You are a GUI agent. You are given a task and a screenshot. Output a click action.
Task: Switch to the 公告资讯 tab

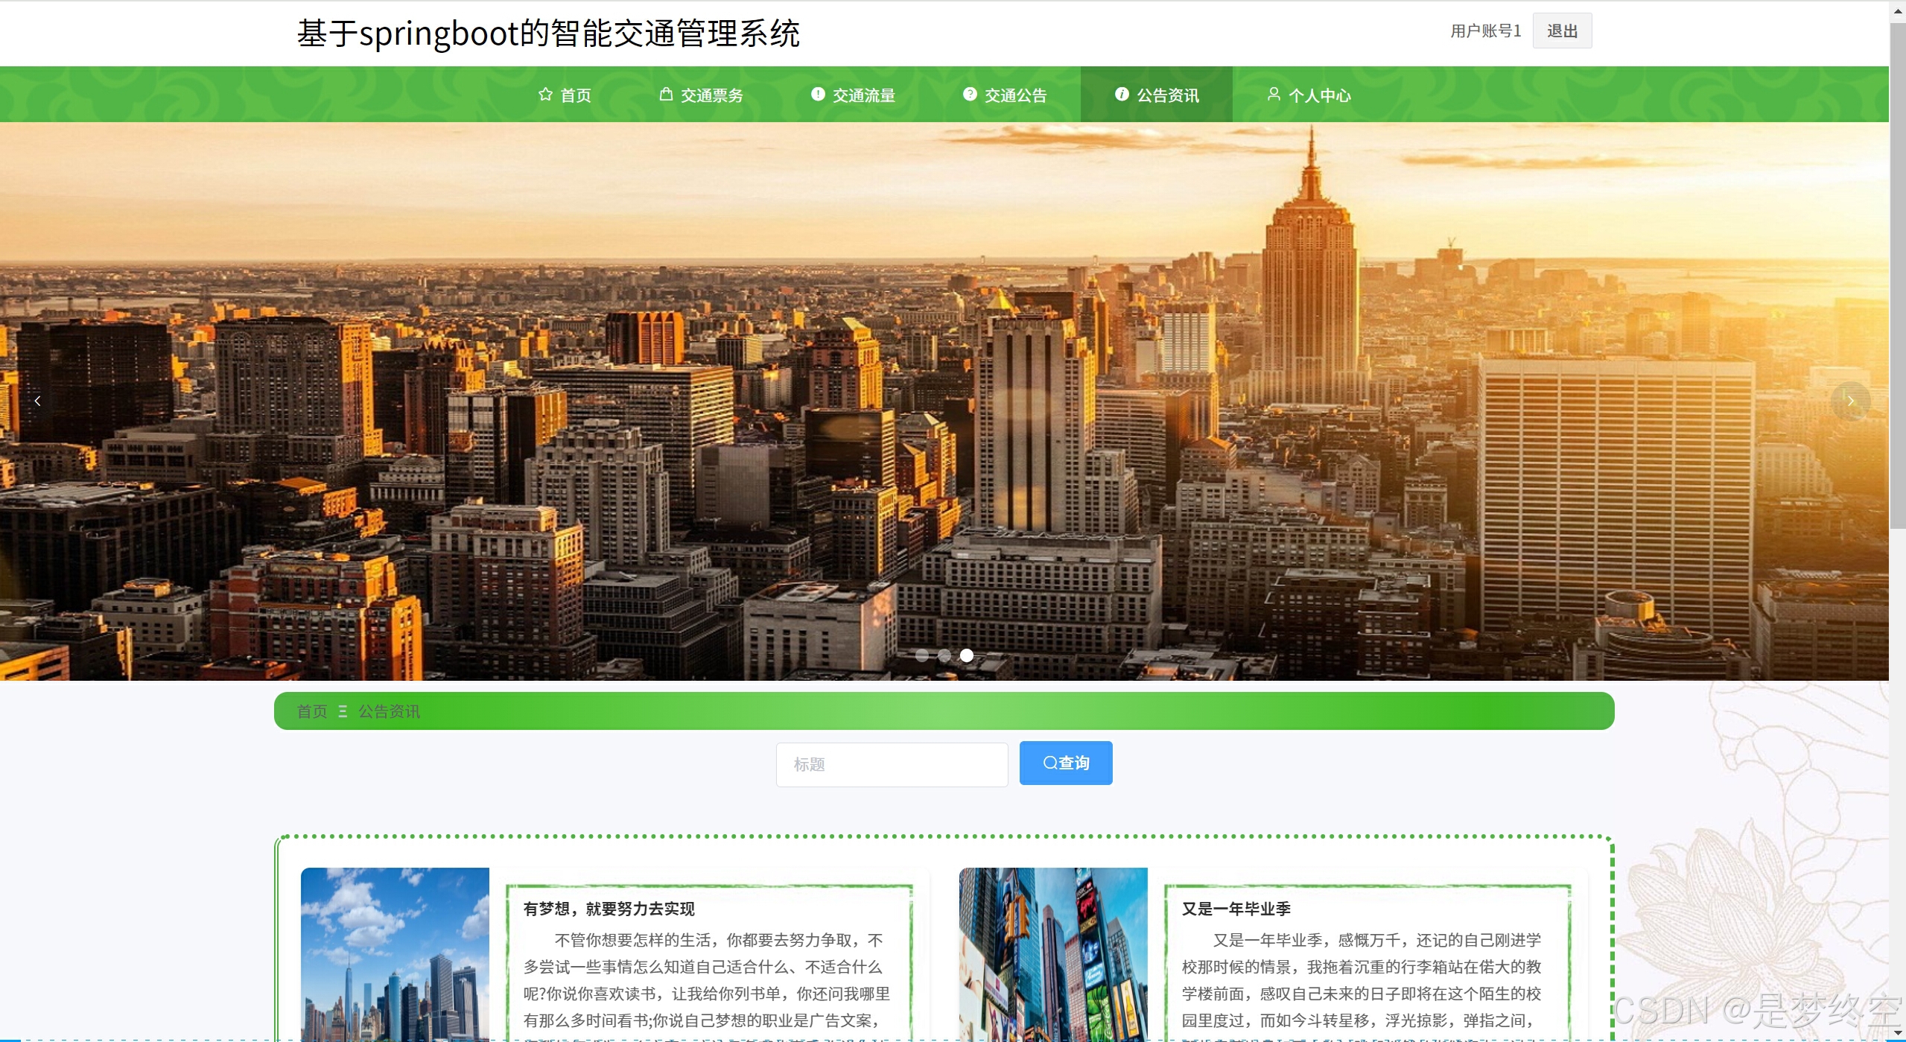(x=1167, y=94)
